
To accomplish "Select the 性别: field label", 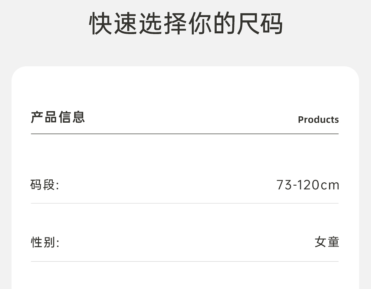I will coord(45,243).
